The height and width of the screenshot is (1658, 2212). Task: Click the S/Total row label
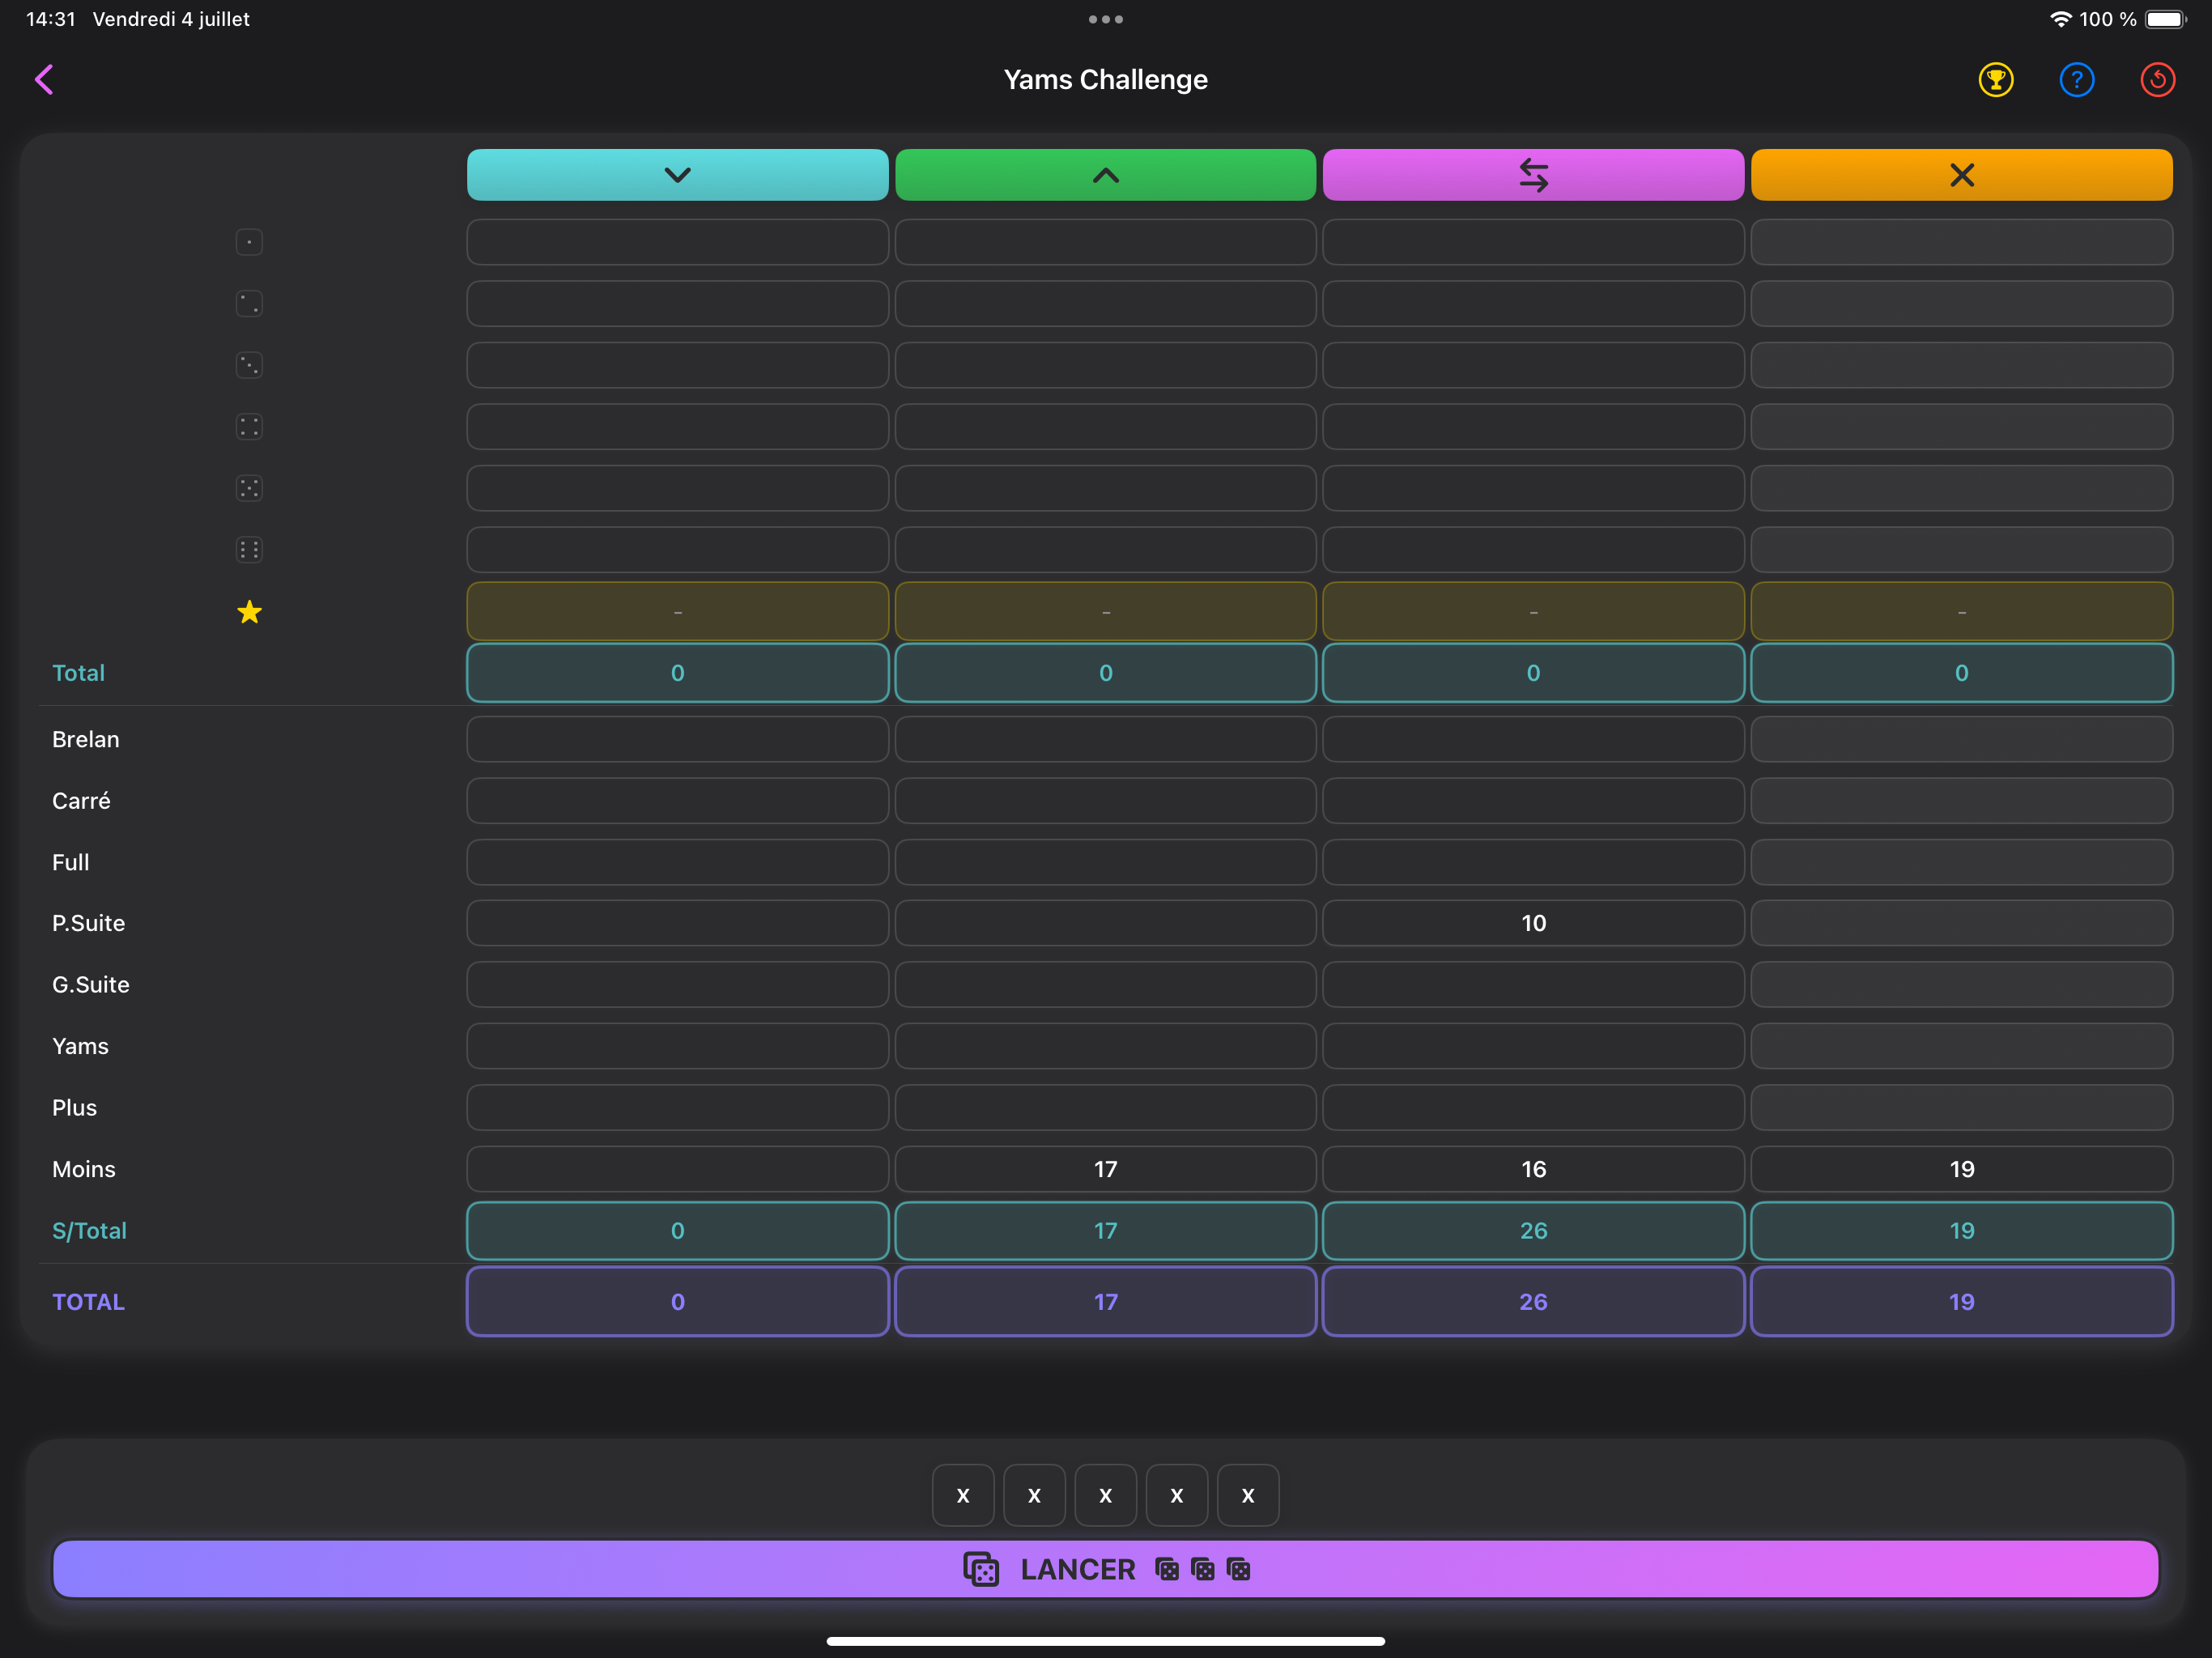89,1230
